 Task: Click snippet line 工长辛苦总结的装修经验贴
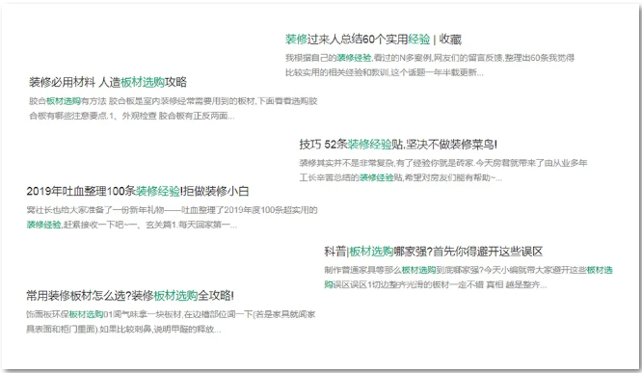tap(400, 177)
